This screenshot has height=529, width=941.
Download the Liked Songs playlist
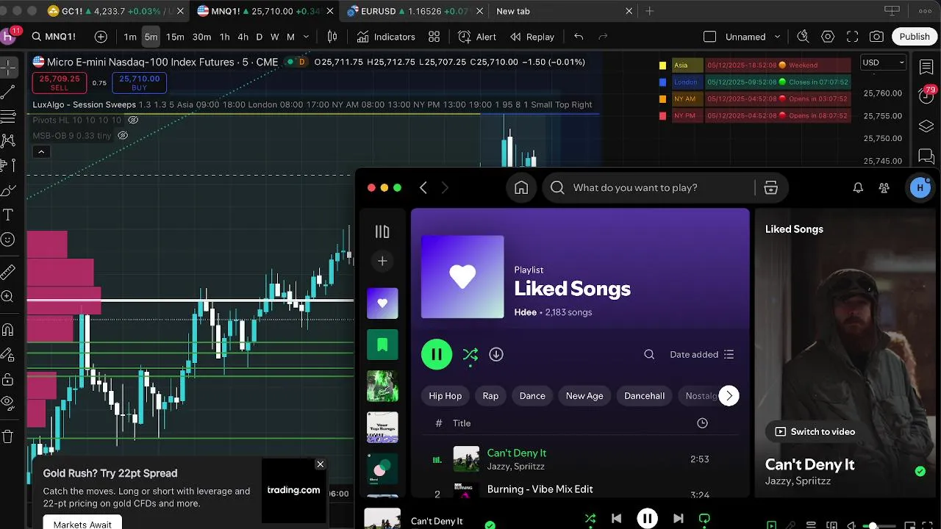[x=496, y=354]
